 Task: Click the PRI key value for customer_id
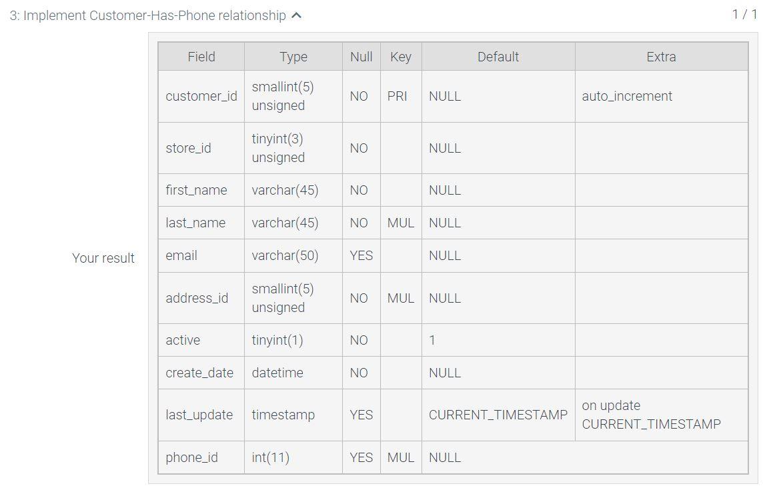[401, 96]
